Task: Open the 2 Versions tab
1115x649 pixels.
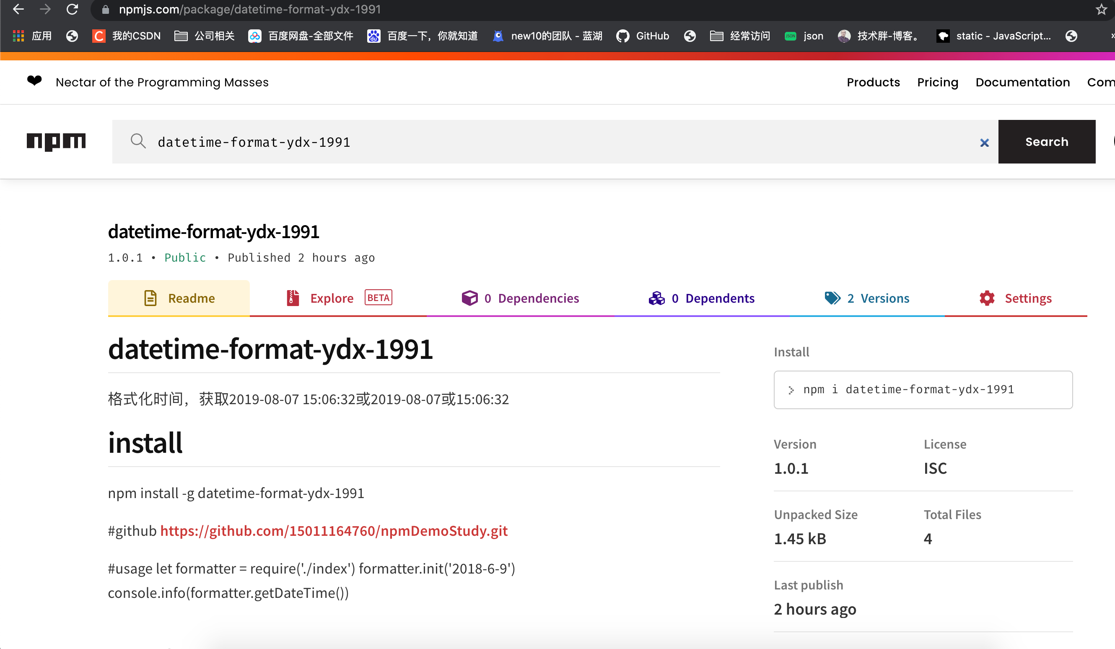Action: (867, 298)
